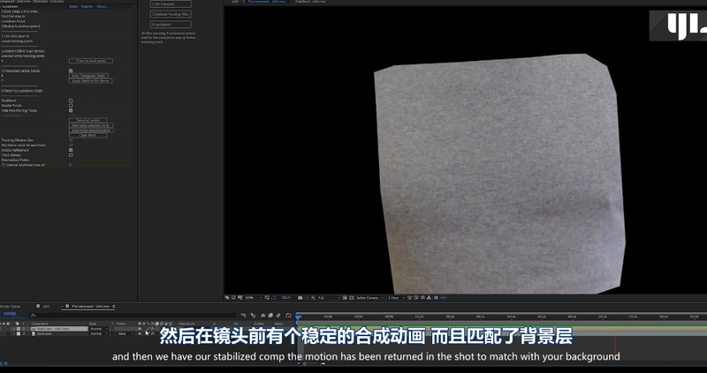Click the 1 Pre-Compose script button
The width and height of the screenshot is (707, 373).
(171, 4)
